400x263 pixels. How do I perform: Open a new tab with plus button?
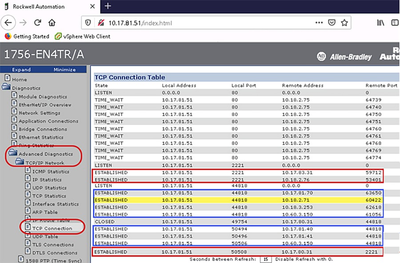[108, 6]
